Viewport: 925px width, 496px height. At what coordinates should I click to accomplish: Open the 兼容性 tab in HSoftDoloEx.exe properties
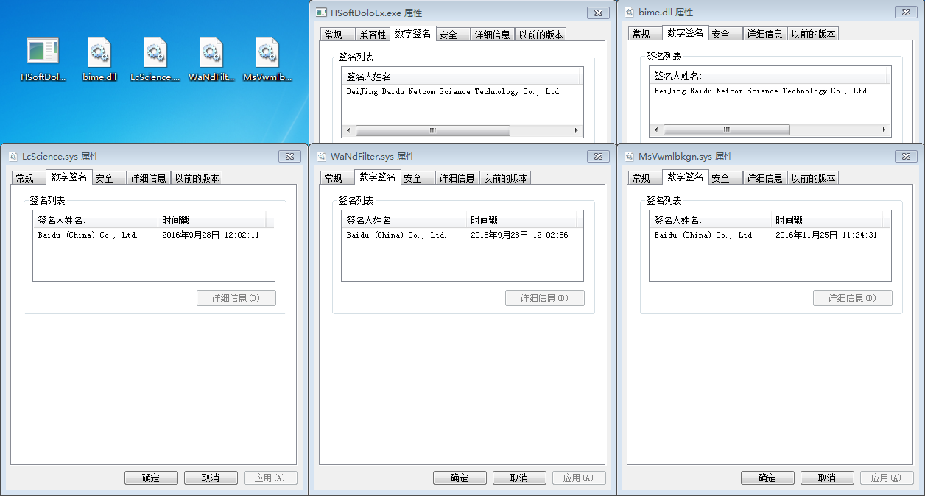372,35
